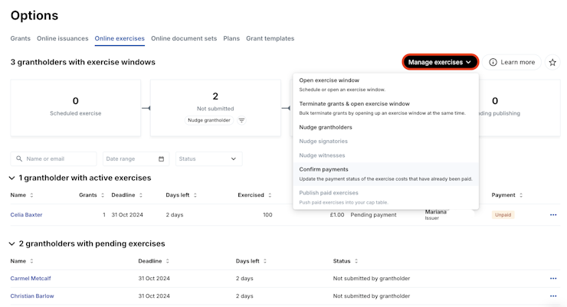Collapse the active exercises section
Viewport: 567px width, 307px height.
[x=11, y=178]
